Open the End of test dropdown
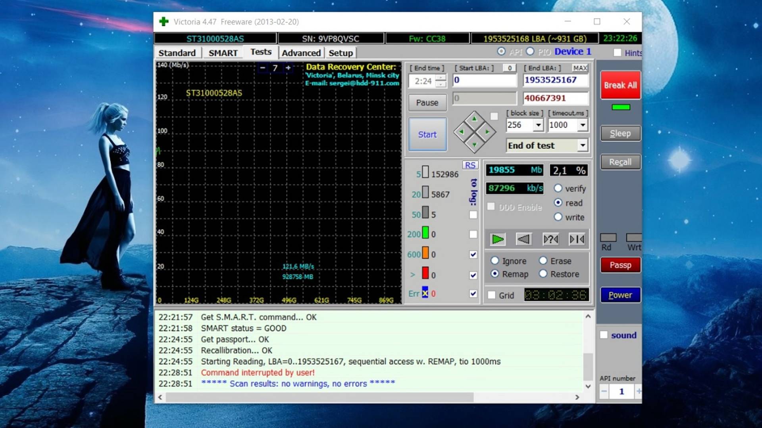 582,145
